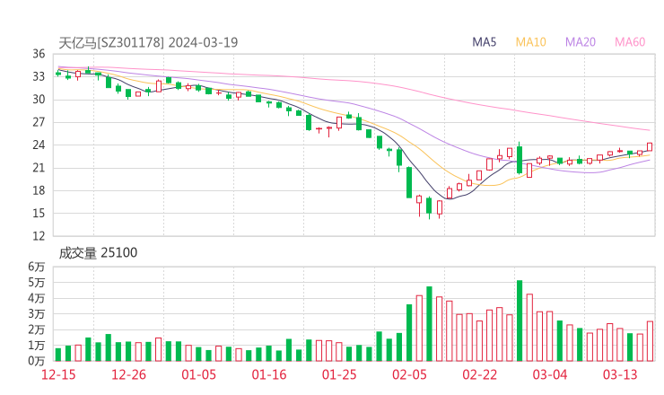Click the 03-13 date axis label
Image resolution: width=664 pixels, height=395 pixels.
coord(620,374)
